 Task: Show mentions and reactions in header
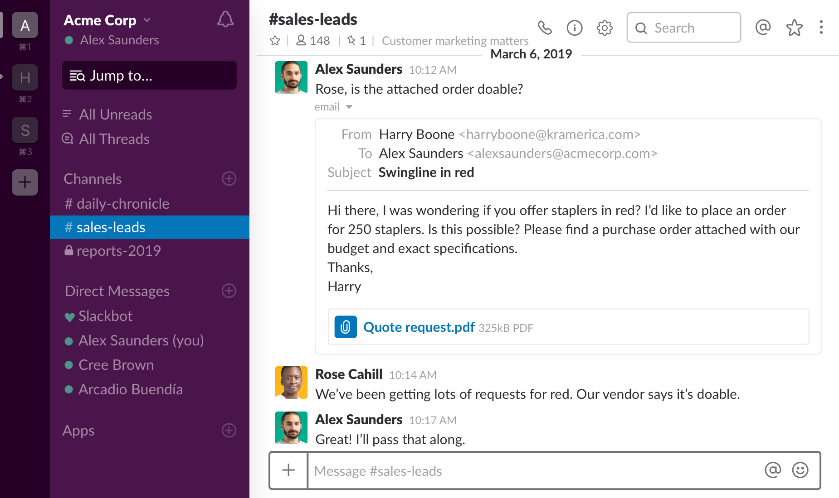click(763, 28)
